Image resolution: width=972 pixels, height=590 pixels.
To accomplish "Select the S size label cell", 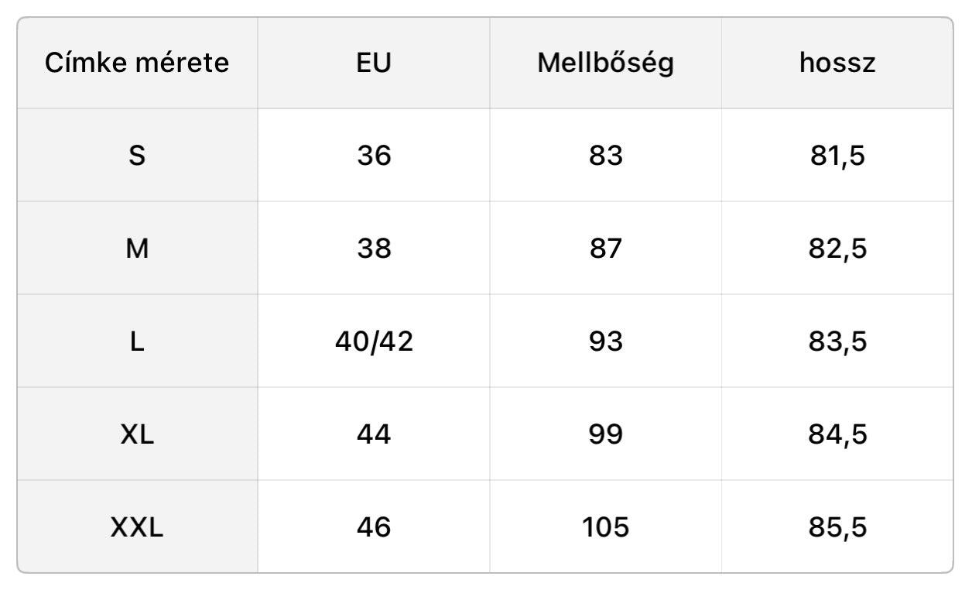I will (137, 156).
